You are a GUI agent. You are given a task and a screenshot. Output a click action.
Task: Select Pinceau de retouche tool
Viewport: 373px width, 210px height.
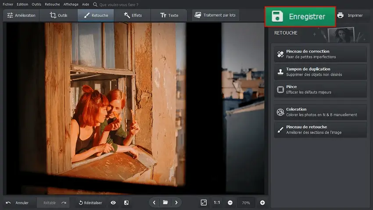[x=320, y=130]
